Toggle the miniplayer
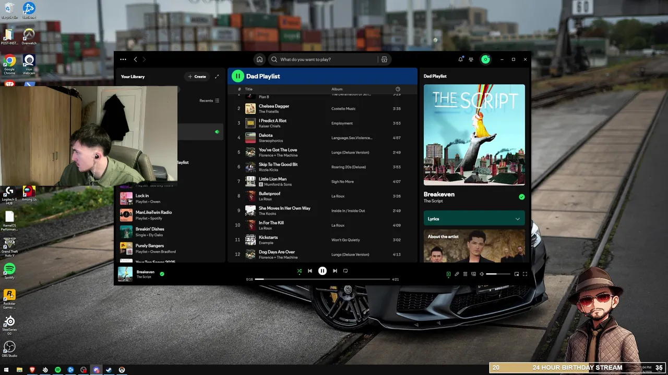This screenshot has width=668, height=375. pos(517,274)
